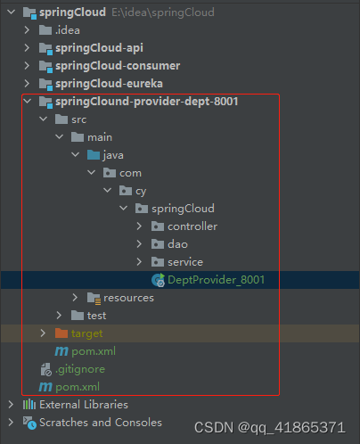Expand the .idea folder chevron
This screenshot has height=444, width=360.
(27, 30)
